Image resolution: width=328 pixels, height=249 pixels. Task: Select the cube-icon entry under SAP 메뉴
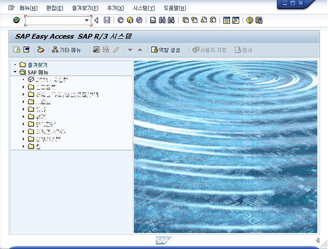52,80
